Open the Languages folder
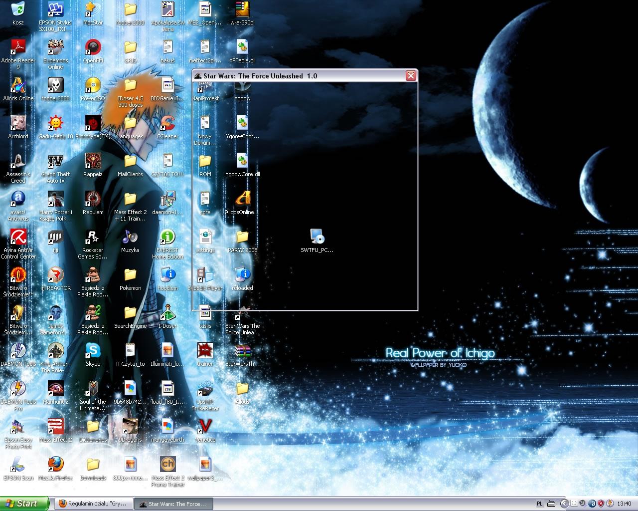Screen dimensions: 638x511 point(130,127)
